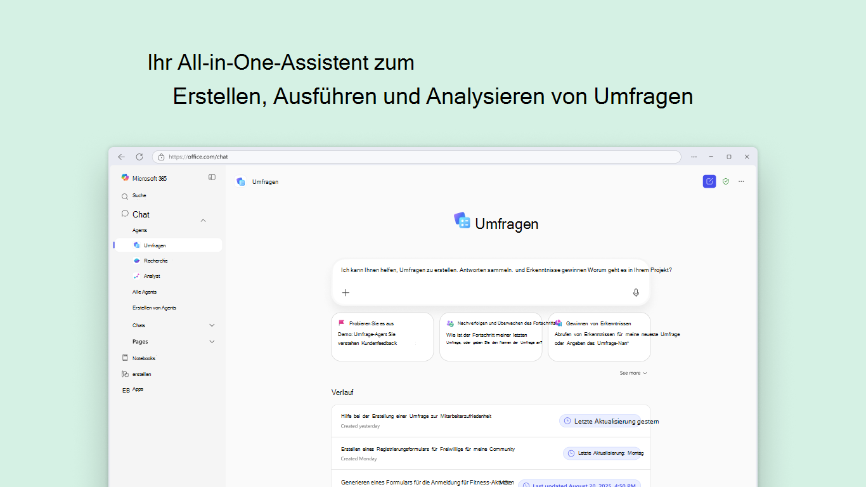The height and width of the screenshot is (487, 866).
Task: Open the Fitness-Aktivitäten form history entry
Action: point(491,479)
